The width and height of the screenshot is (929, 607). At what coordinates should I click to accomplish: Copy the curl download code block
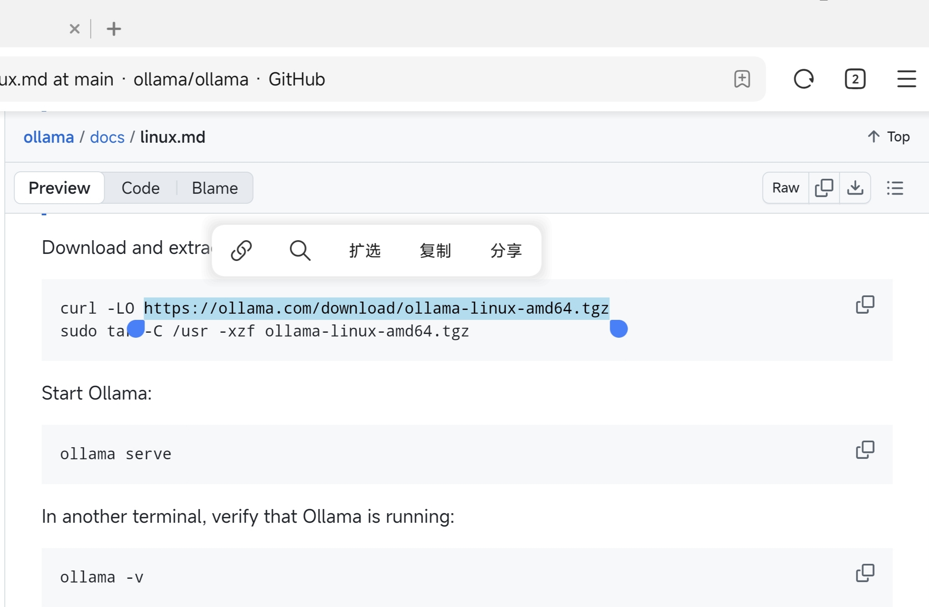click(x=865, y=305)
